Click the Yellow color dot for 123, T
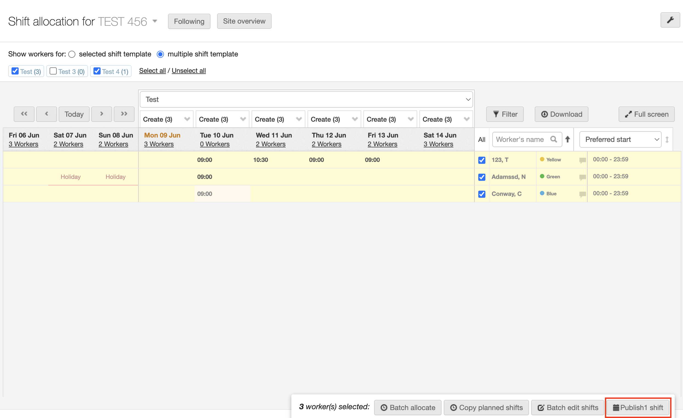 (542, 159)
